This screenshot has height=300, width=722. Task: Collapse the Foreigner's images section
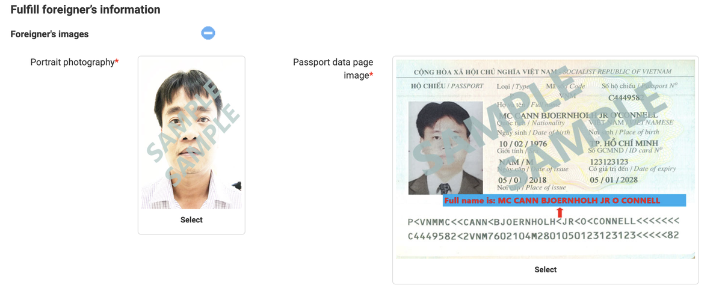[x=208, y=33]
